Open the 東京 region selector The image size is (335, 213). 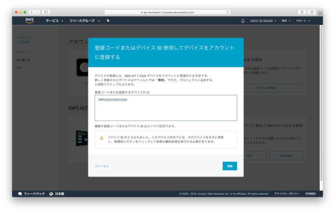click(x=286, y=21)
